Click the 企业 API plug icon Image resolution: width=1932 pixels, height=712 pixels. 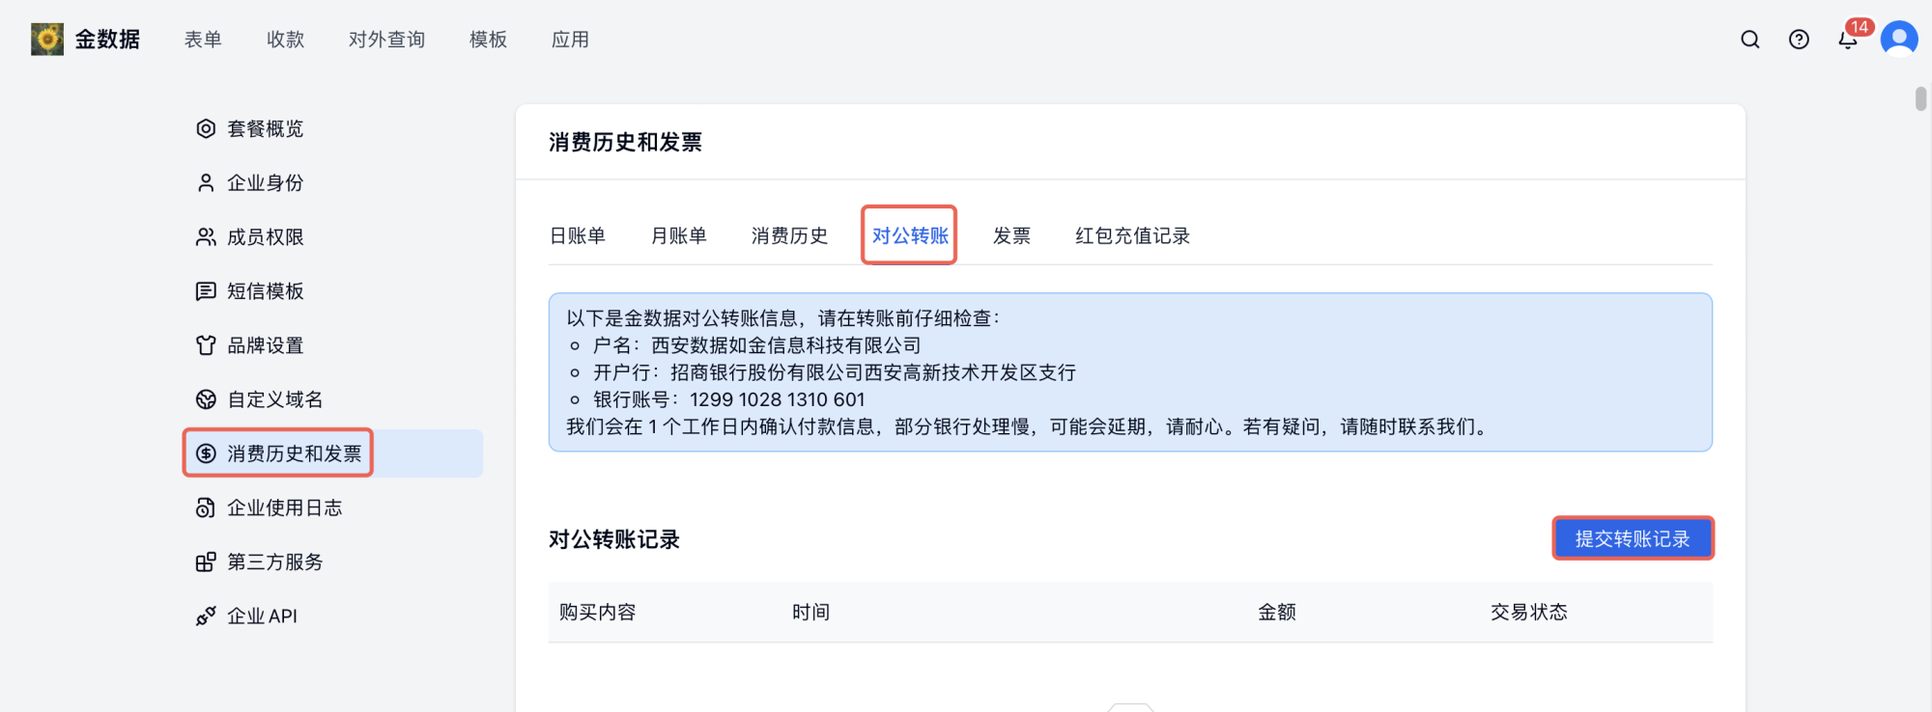coord(206,616)
